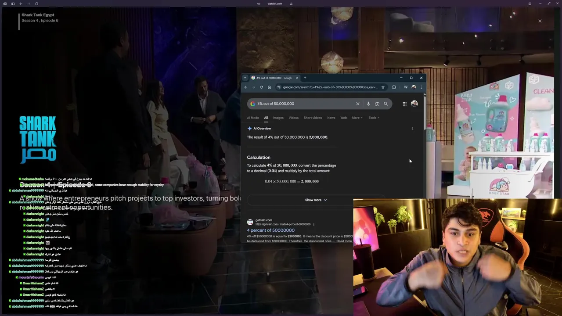Viewport: 562px width, 316px height.
Task: Switch to Web results tab
Action: pyautogui.click(x=343, y=118)
